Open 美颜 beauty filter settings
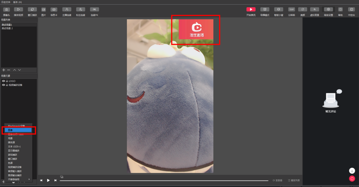359x187 pixels. [303, 11]
